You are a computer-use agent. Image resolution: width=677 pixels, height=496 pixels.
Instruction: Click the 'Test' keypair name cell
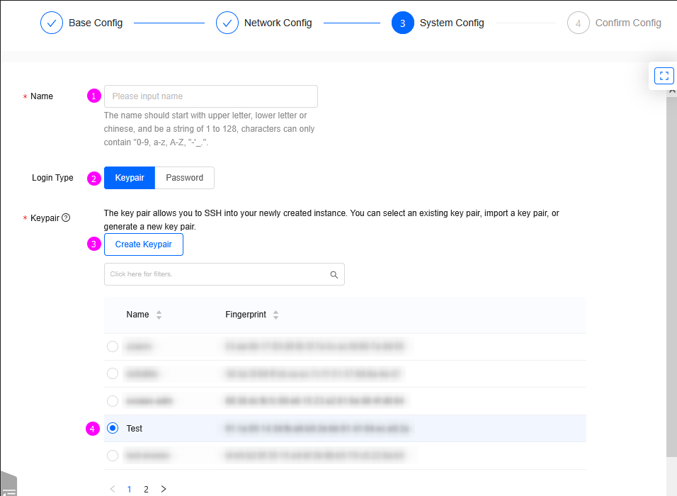pyautogui.click(x=135, y=429)
